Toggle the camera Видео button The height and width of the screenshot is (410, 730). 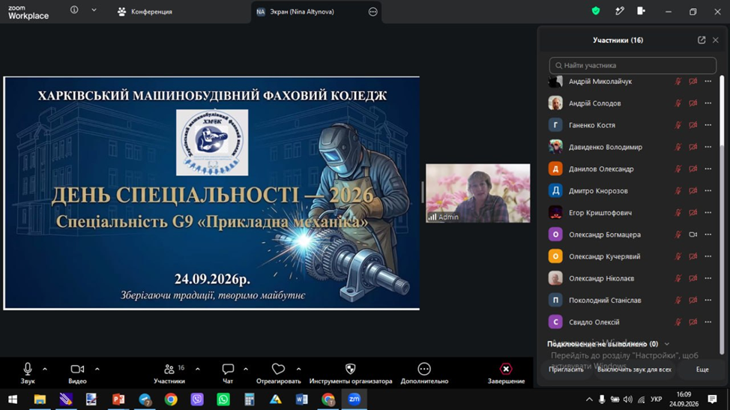tap(77, 373)
